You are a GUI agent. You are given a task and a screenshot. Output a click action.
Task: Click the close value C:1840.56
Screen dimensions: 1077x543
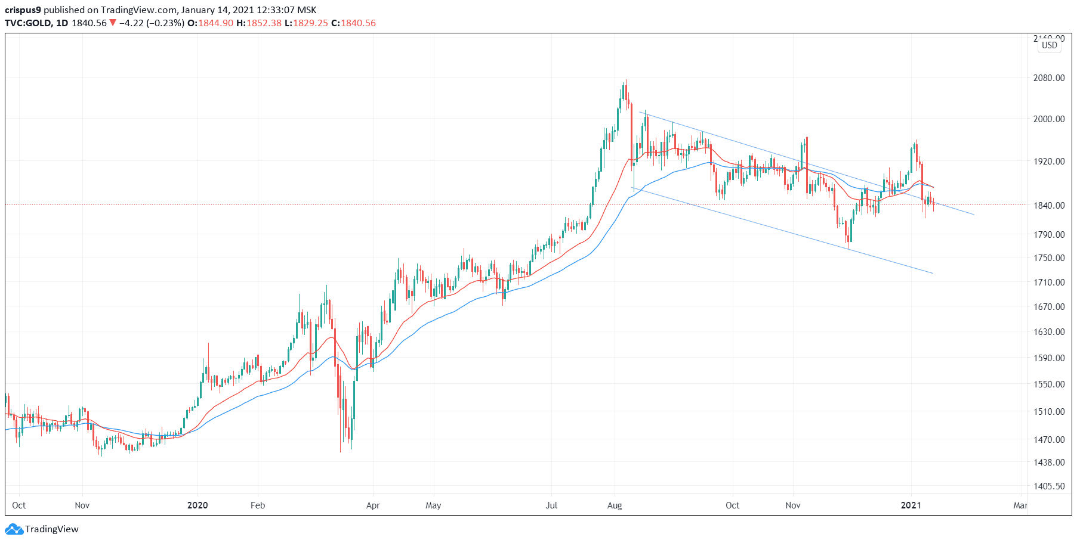point(353,23)
